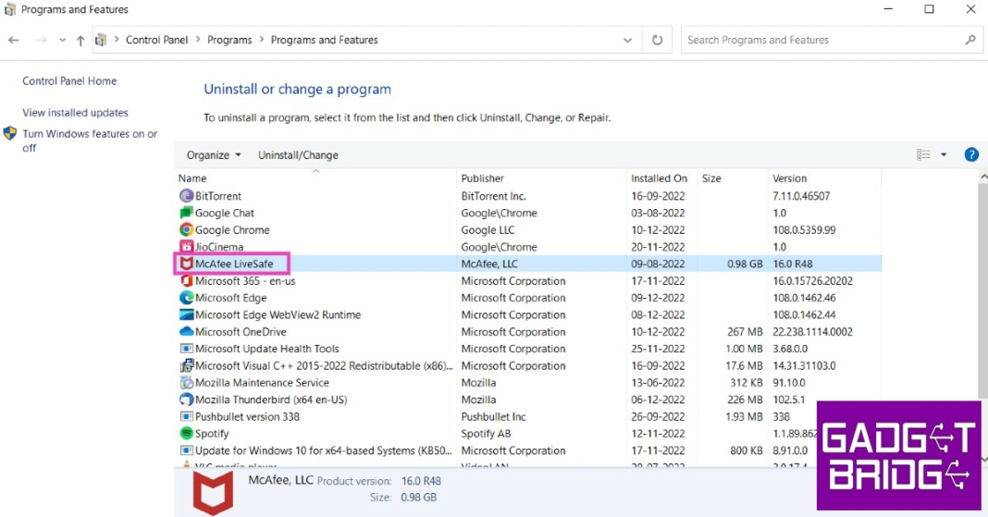The height and width of the screenshot is (517, 988).
Task: Click the Microsoft OneDrive cloud icon
Action: point(186,332)
